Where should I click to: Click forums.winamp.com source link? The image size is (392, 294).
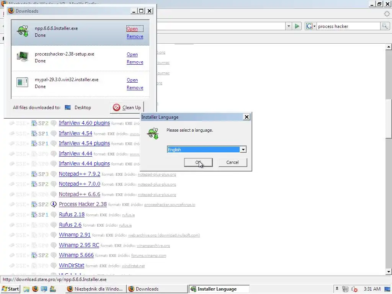click(149, 255)
